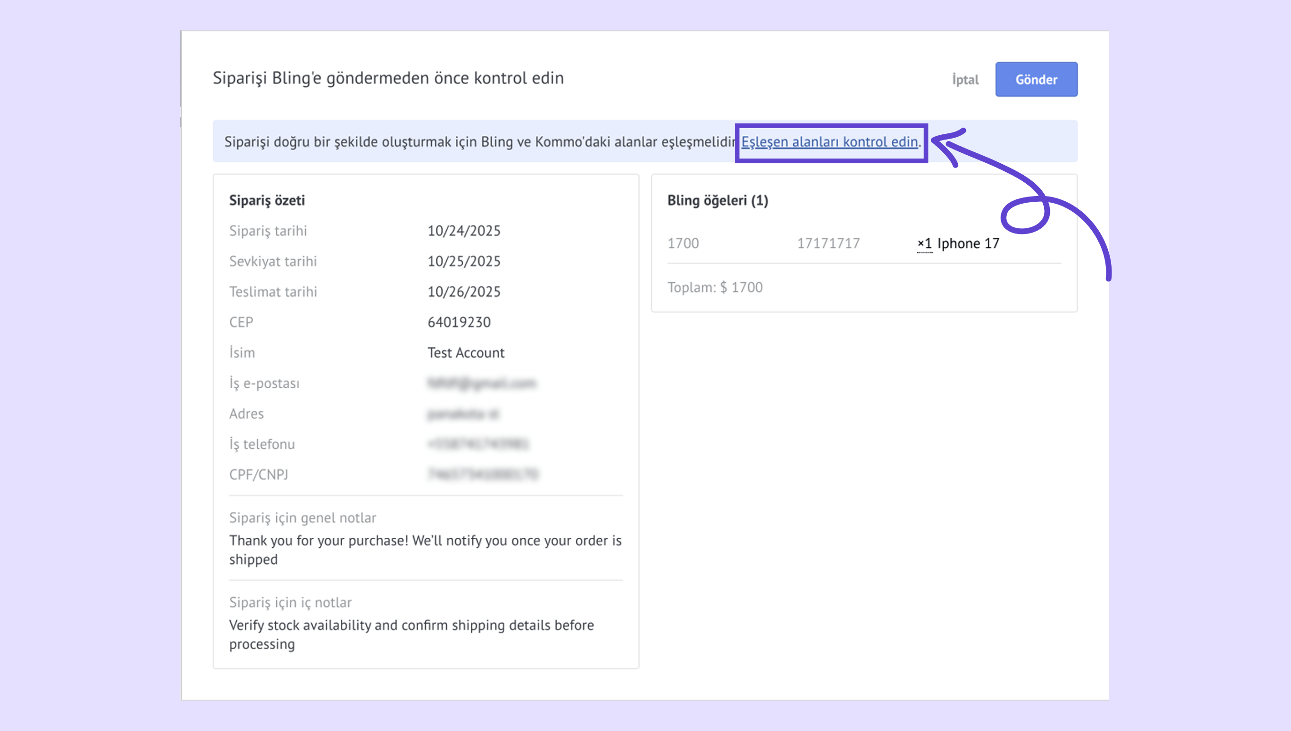Select the Iphone 17 item name
1291x731 pixels.
click(968, 244)
